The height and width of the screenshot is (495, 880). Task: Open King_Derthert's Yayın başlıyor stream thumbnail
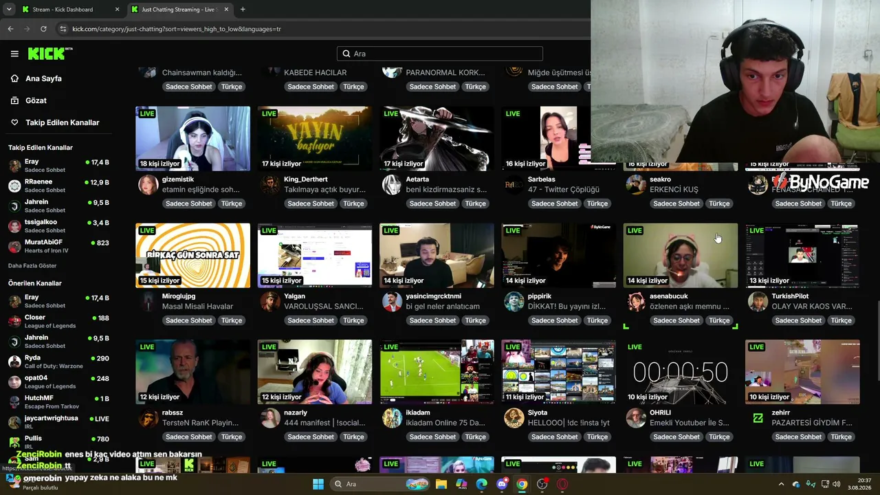tap(315, 138)
